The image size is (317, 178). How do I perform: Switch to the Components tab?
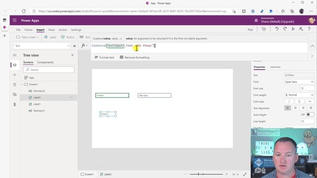[45, 62]
